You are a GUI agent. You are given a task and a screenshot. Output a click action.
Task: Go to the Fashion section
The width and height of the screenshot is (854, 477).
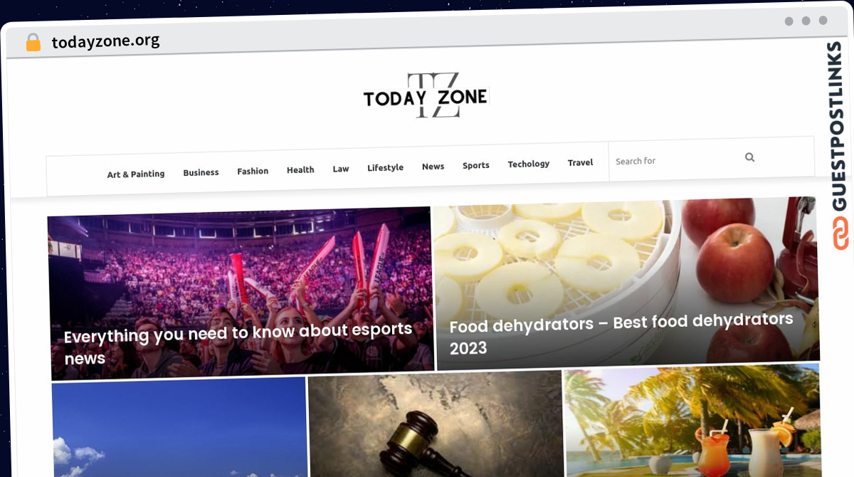tap(253, 171)
